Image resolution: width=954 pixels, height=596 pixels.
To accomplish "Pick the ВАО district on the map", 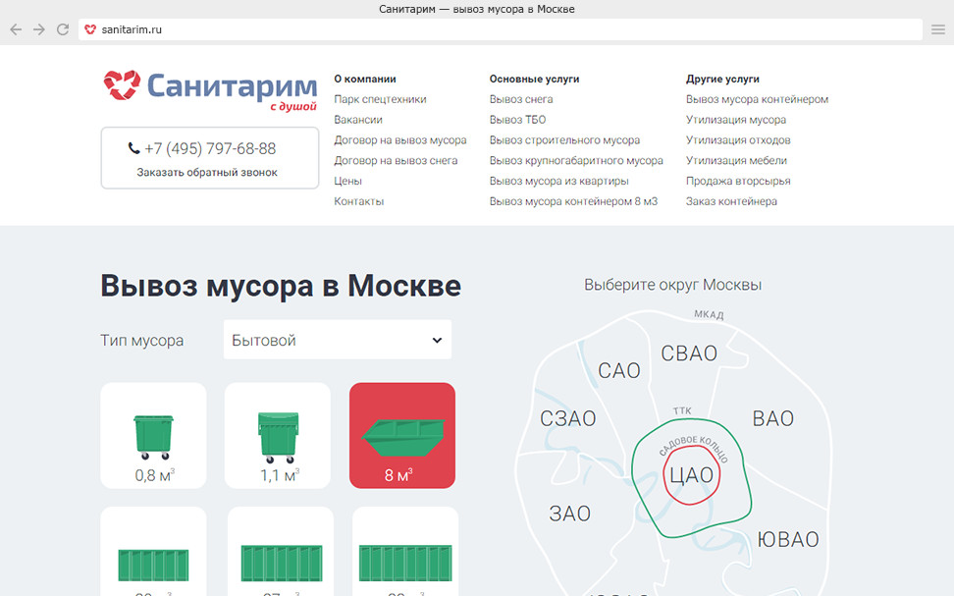I will click(772, 419).
